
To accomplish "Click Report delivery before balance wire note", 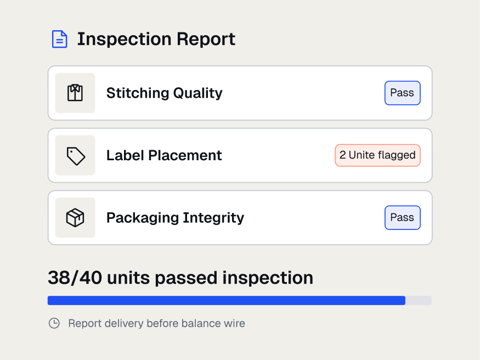I will 156,323.
